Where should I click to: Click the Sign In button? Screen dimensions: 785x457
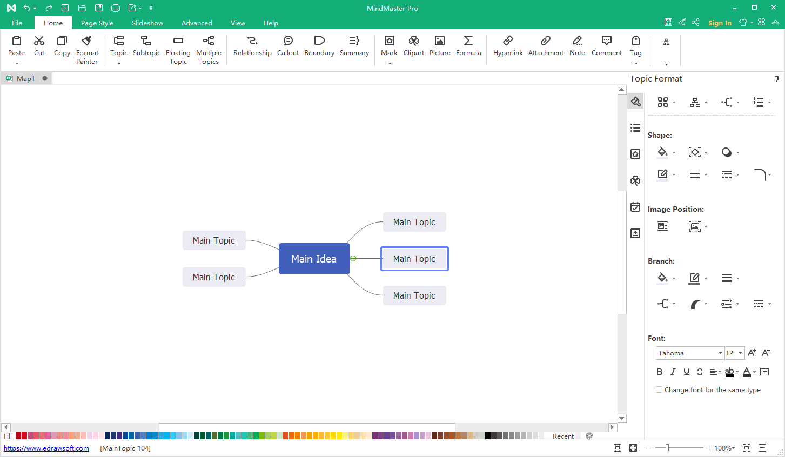click(x=720, y=23)
